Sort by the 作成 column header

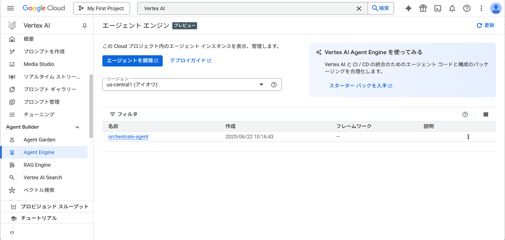coord(231,126)
